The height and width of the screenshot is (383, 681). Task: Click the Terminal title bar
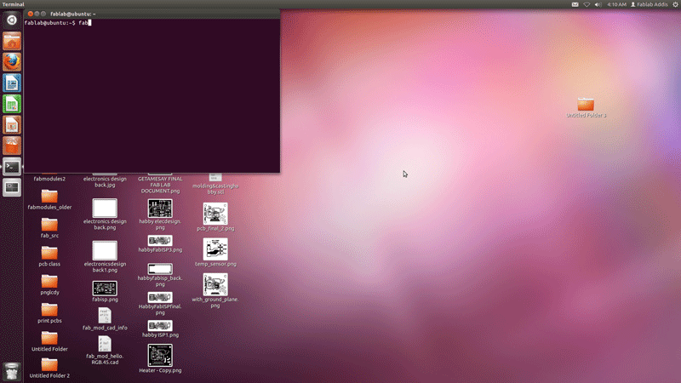[152, 14]
